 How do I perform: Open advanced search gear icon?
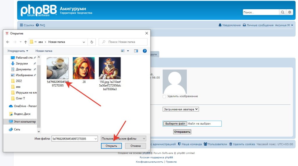tap(289, 12)
